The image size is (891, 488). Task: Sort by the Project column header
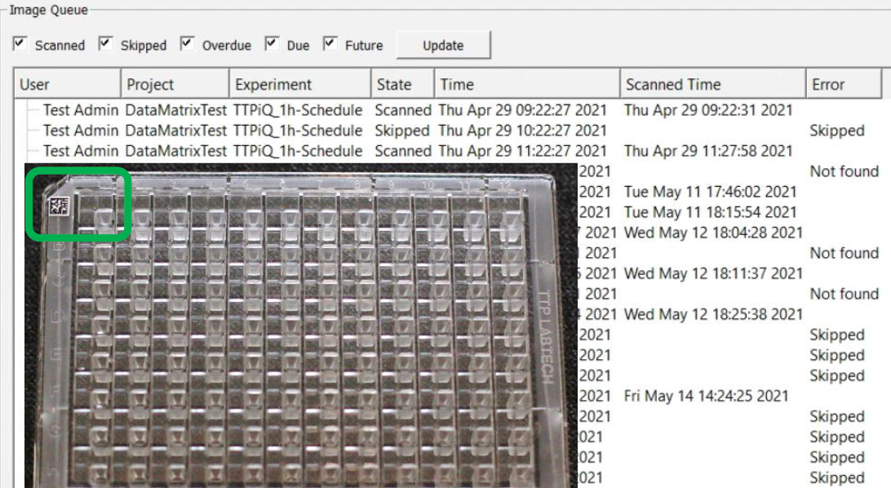click(x=175, y=84)
